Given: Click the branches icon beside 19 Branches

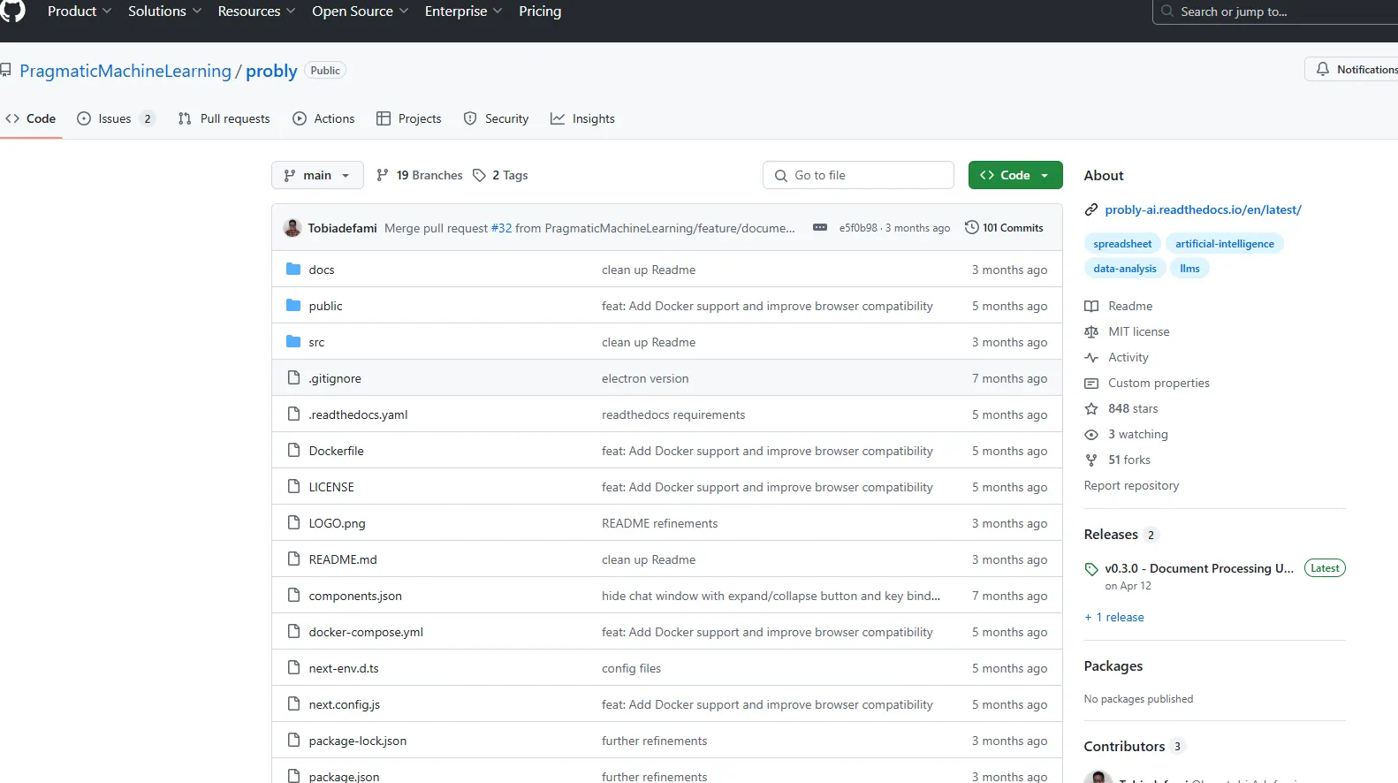Looking at the screenshot, I should 383,175.
